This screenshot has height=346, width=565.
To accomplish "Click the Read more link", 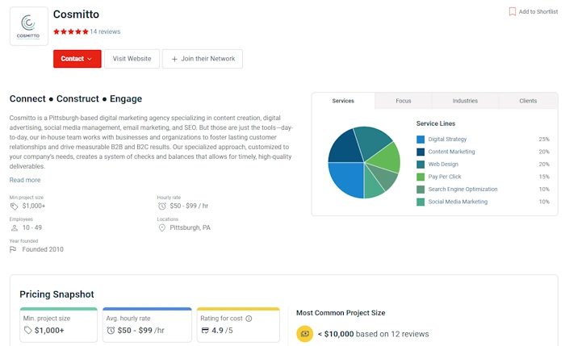I will click(25, 180).
